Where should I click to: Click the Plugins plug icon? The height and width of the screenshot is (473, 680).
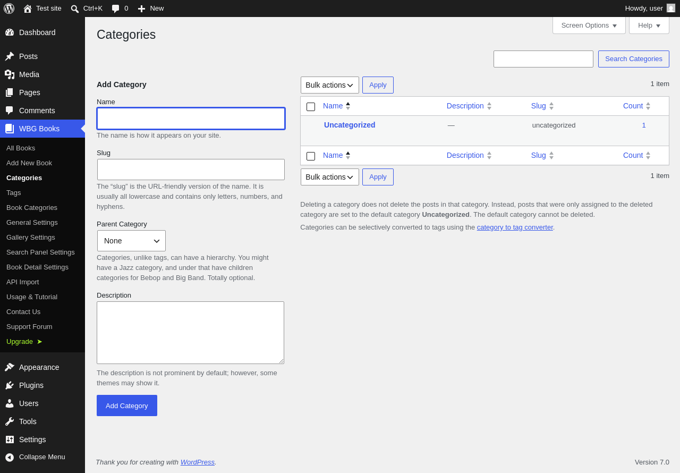tap(10, 385)
